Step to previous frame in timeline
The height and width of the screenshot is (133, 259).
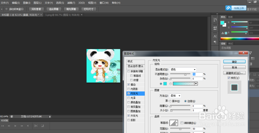click(x=9, y=126)
